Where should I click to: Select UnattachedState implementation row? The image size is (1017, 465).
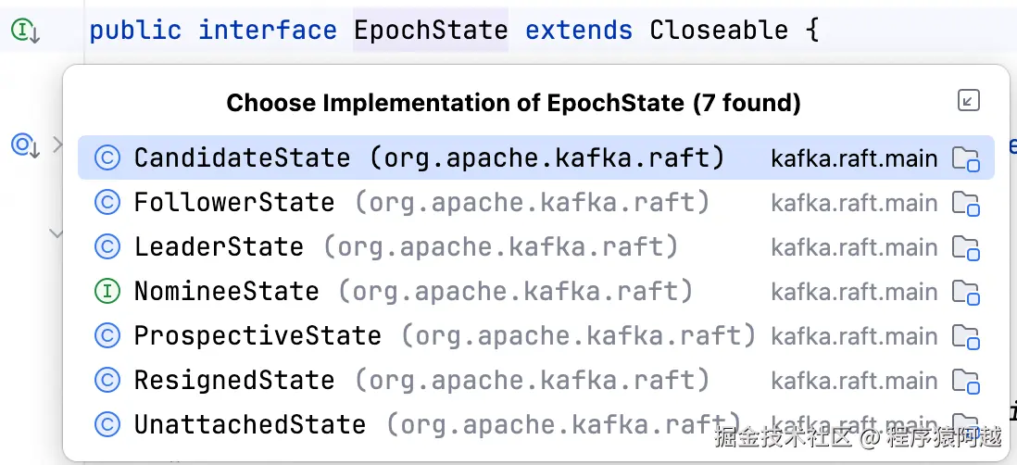click(535, 425)
